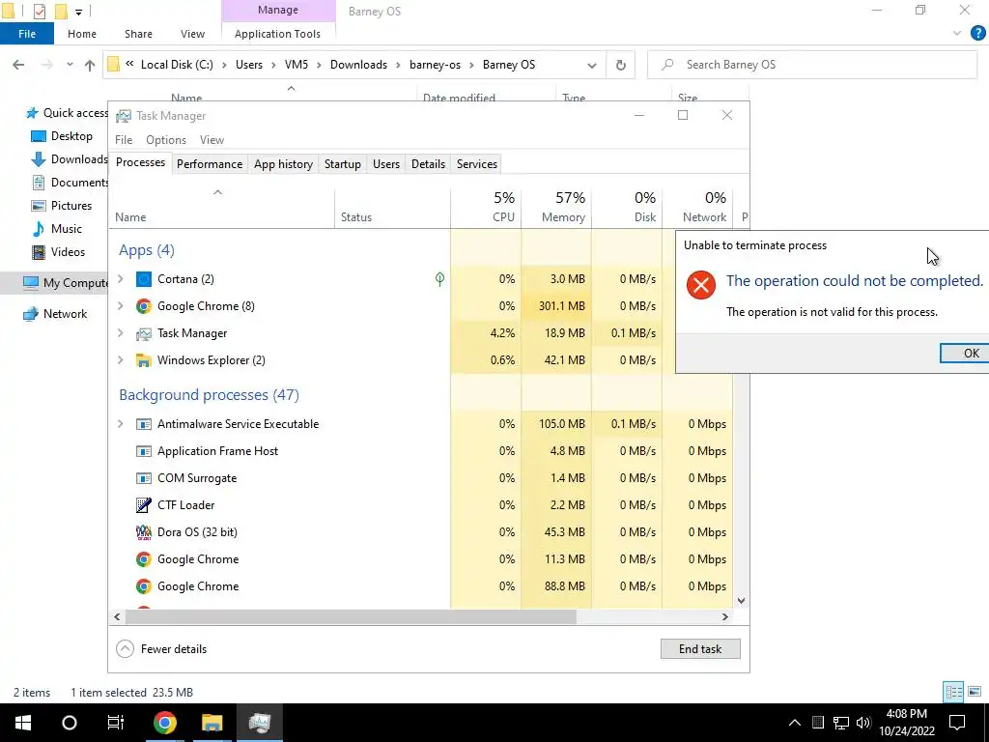Open Explorer Application Tools ribbon tab

(277, 34)
